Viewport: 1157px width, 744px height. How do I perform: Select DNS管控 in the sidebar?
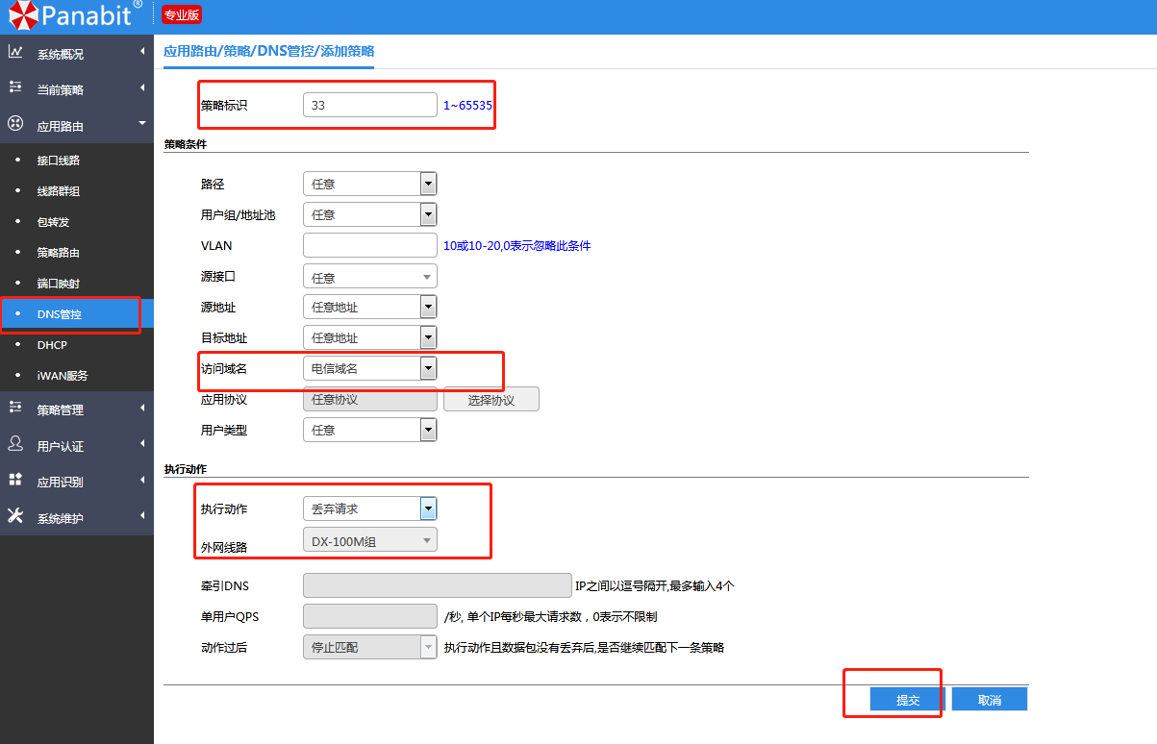point(60,314)
